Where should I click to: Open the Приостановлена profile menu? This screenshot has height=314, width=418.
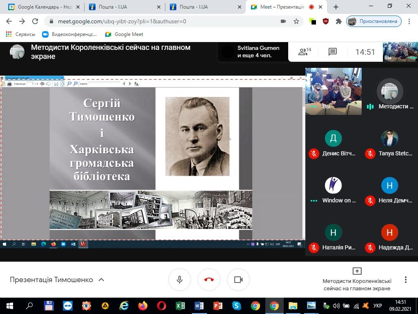click(x=374, y=21)
